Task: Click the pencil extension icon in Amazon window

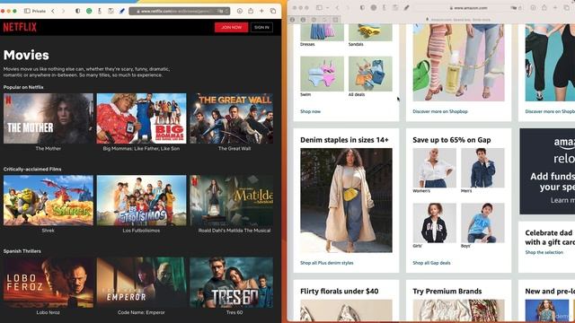Action: (x=406, y=8)
